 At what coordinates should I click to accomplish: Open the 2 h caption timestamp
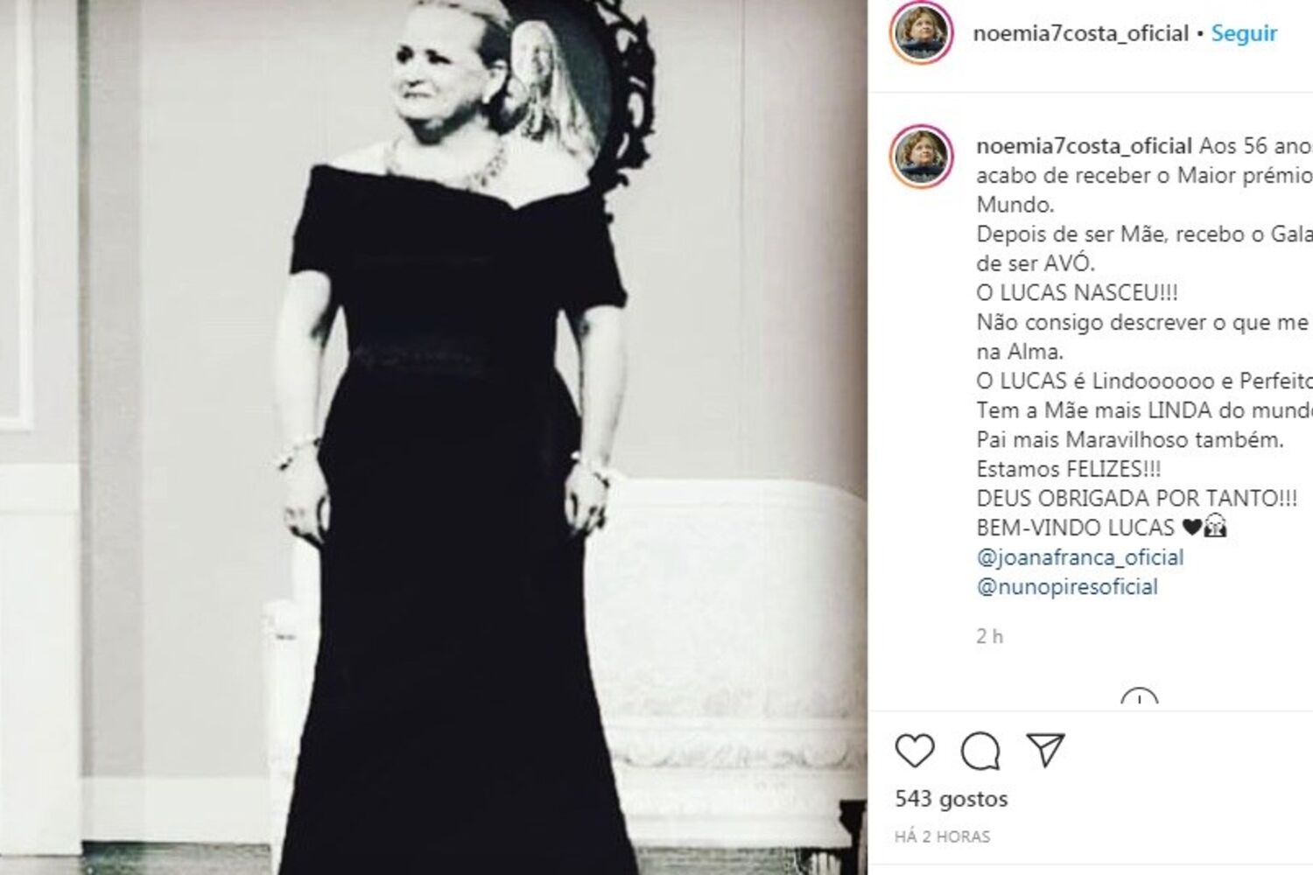[x=990, y=636]
